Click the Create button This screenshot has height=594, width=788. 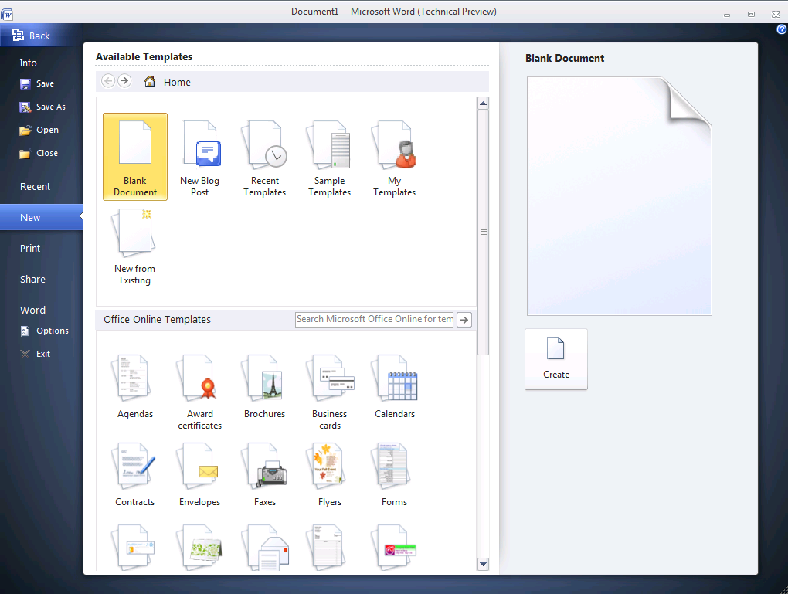tap(555, 359)
